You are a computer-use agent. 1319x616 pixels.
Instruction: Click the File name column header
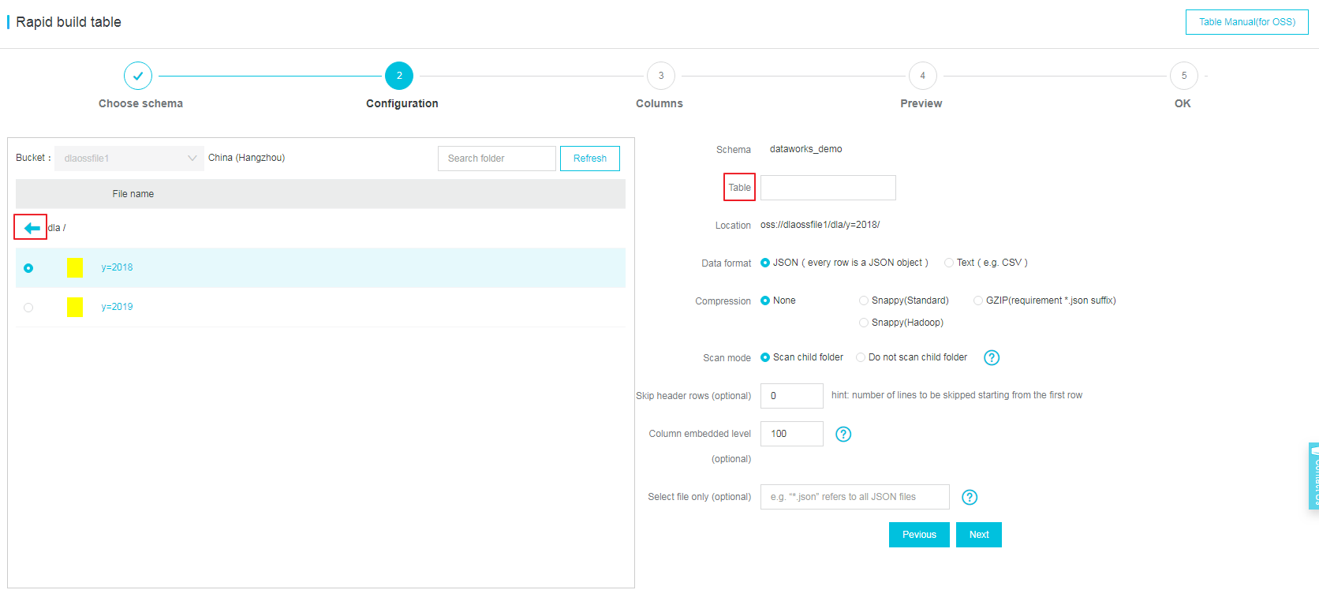(x=133, y=194)
